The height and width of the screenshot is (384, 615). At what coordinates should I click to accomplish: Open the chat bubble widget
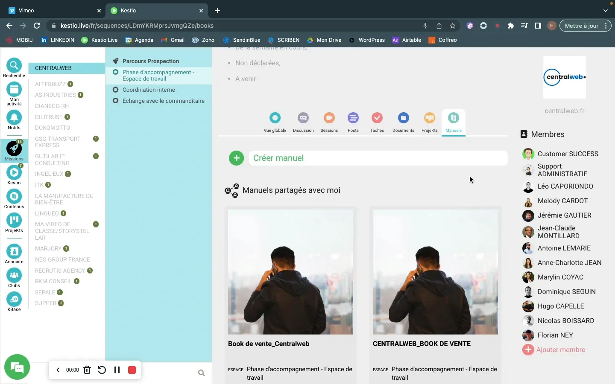(17, 367)
